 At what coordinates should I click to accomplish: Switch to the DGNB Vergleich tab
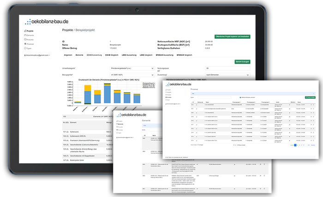pyautogui.click(x=112, y=55)
